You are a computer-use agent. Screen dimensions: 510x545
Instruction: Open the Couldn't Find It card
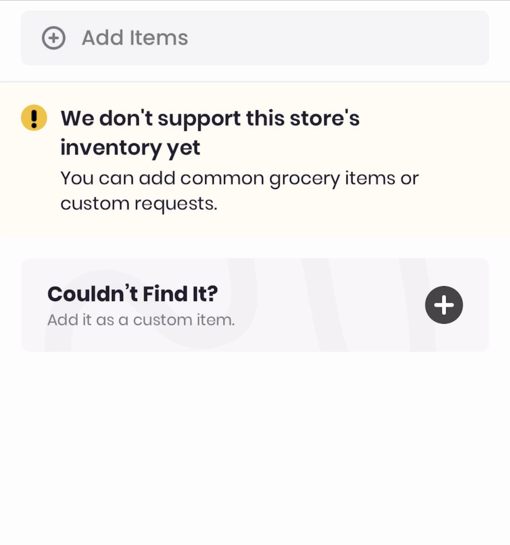coord(255,305)
